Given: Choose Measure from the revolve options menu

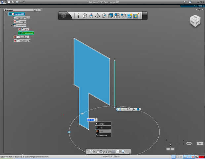Looking at the screenshot, I should [103, 135].
